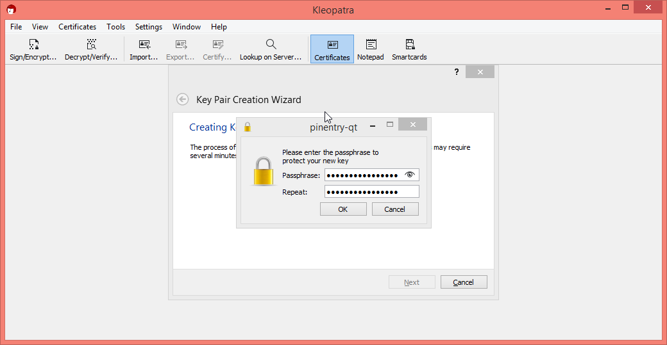Open Lookup on Server search

pos(271,45)
